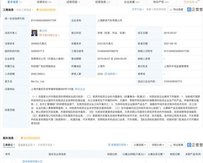Select the credit code 91310000329555773R
Viewport: 203px width, 163px height.
pos(43,20)
